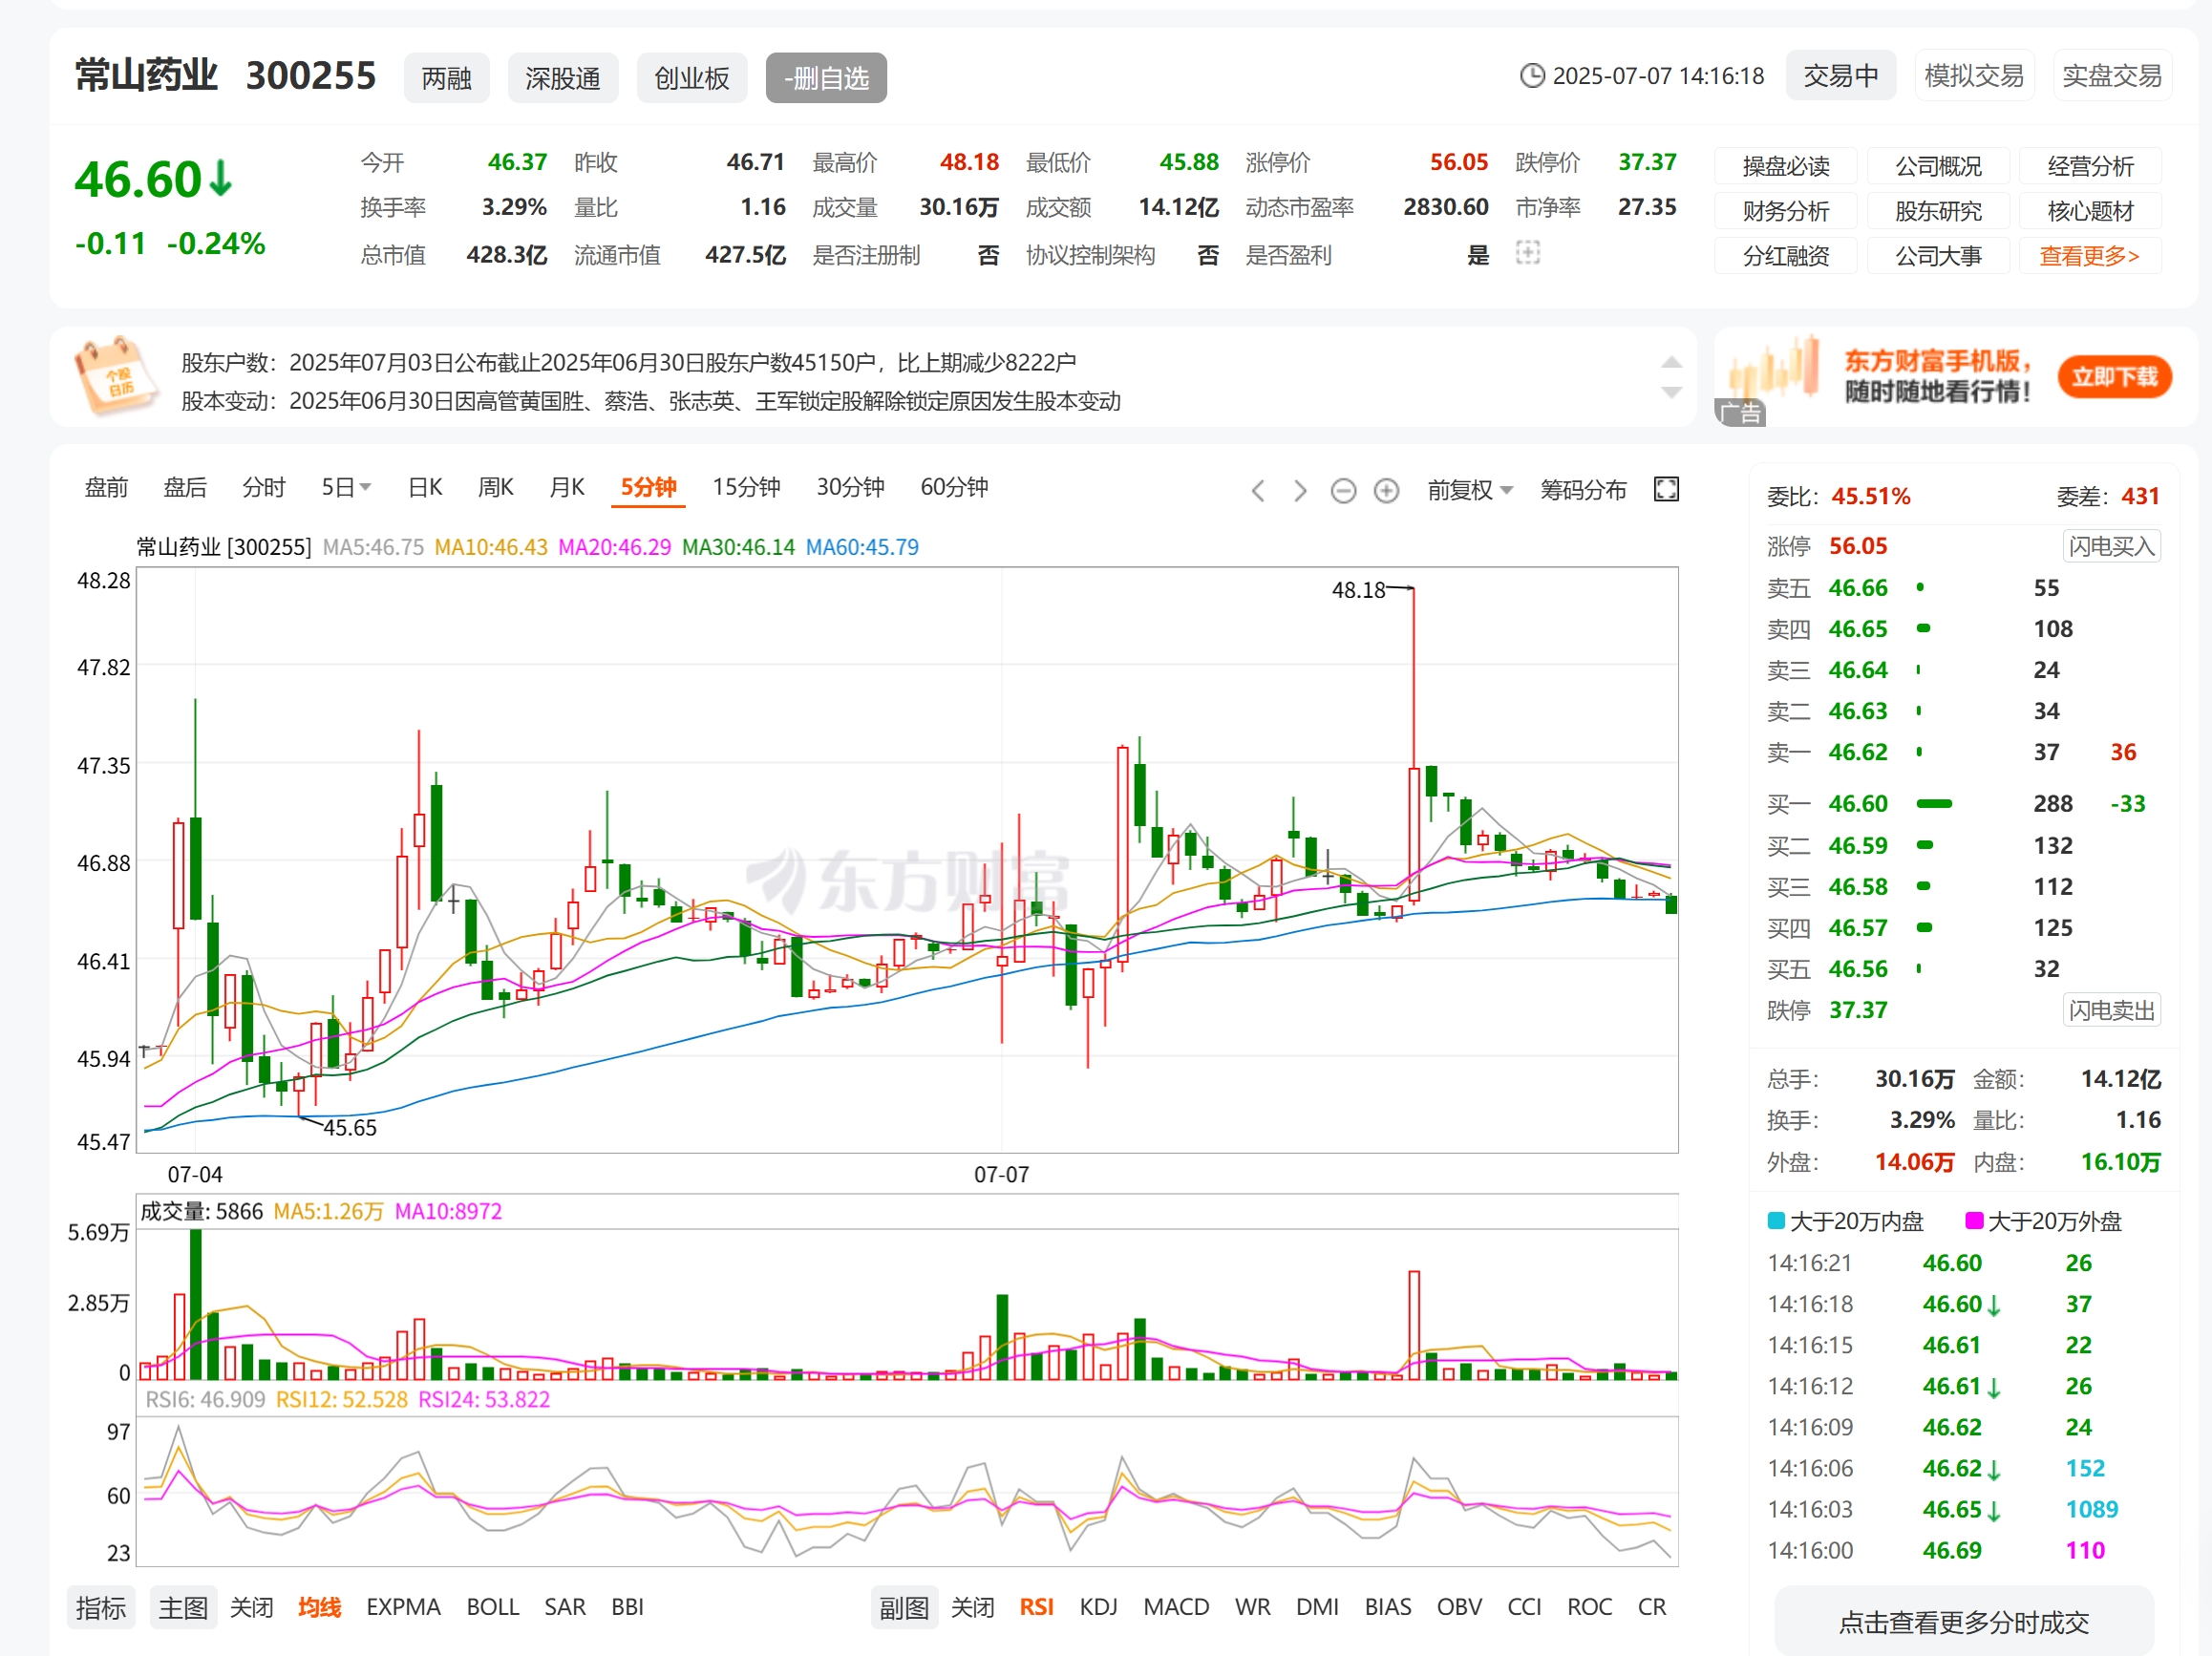2212x1656 pixels.
Task: Switch to 盘后 chart tab
Action: (185, 487)
